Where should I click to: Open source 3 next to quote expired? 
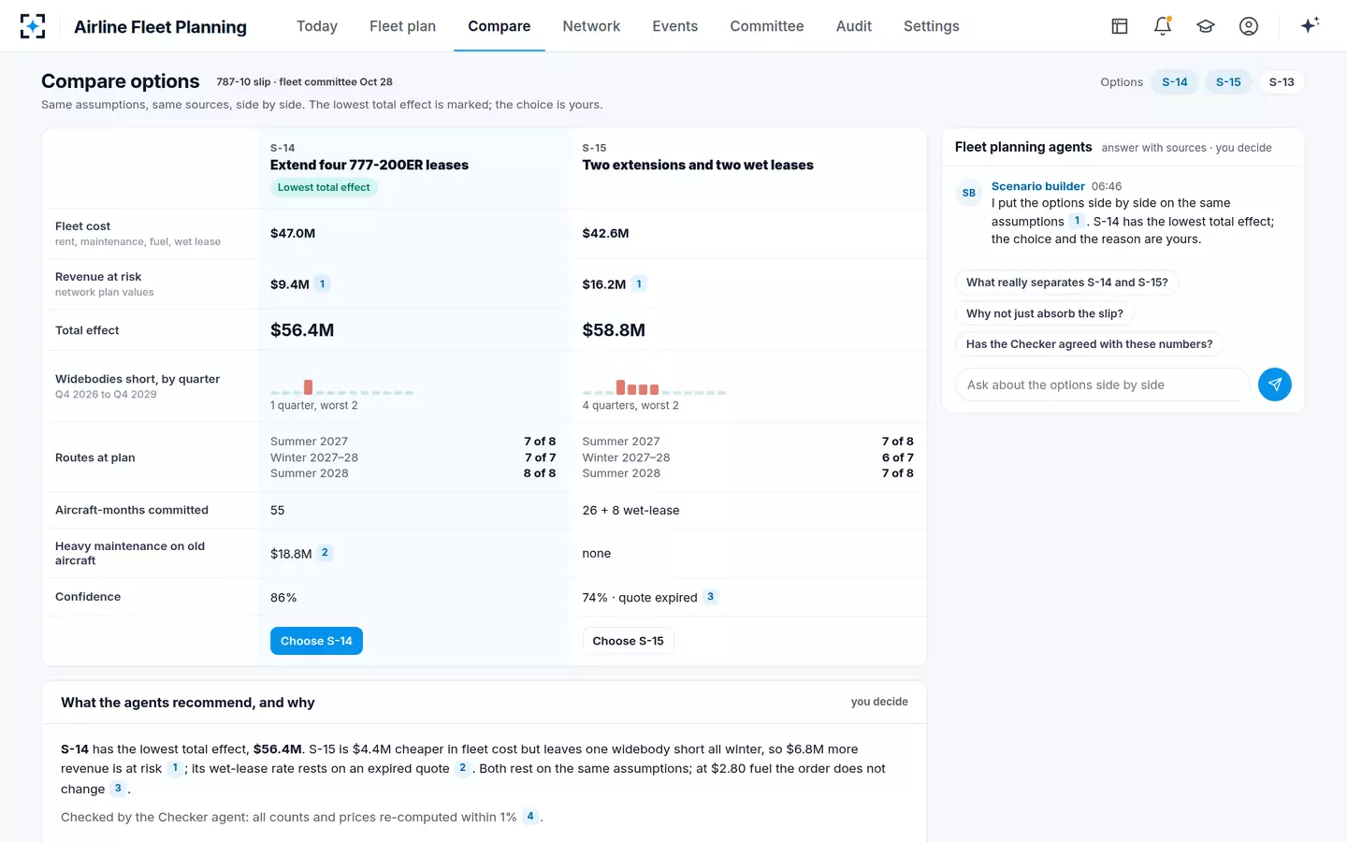coord(711,597)
